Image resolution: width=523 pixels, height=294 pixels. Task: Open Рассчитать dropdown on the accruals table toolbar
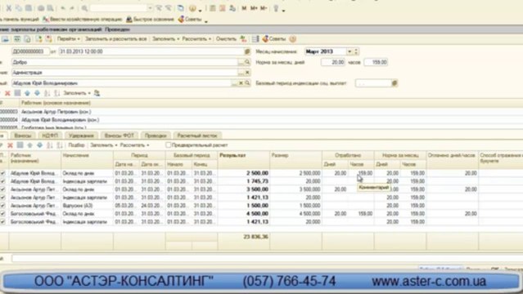pos(134,145)
